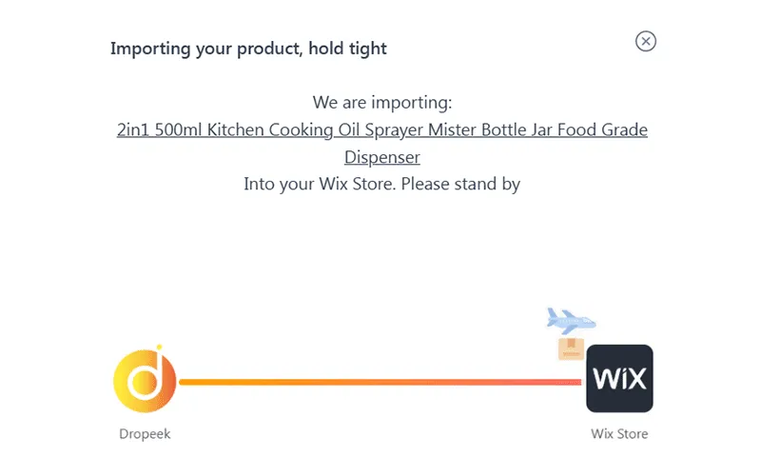Click the small orange dot atop Dropeek logo
761x457 pixels.
tap(158, 349)
